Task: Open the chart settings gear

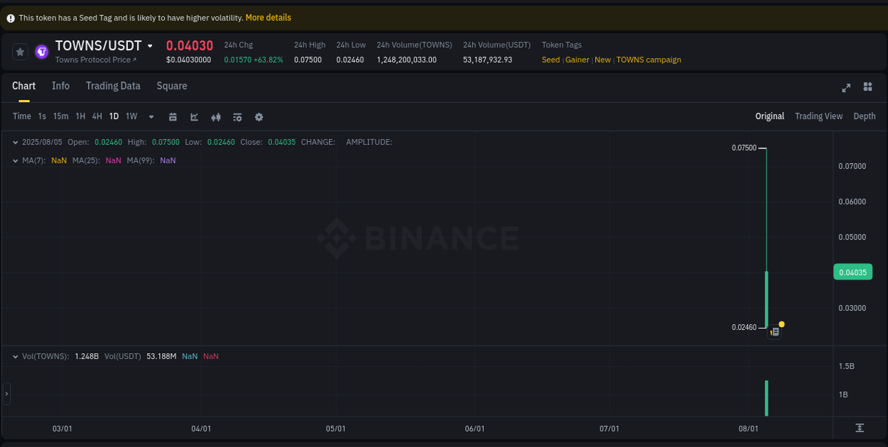Action: (x=259, y=116)
